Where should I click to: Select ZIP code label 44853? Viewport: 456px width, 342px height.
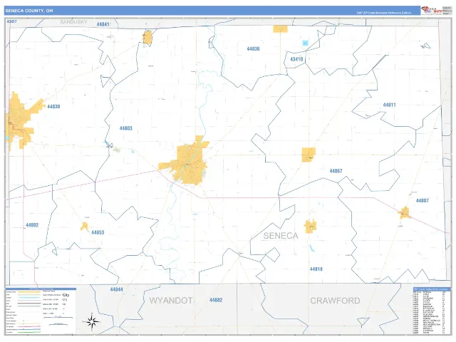click(x=98, y=232)
